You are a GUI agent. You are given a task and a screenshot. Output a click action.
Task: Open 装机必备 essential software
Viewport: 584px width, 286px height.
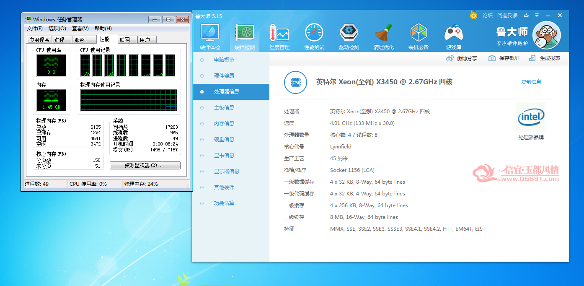[x=419, y=37]
